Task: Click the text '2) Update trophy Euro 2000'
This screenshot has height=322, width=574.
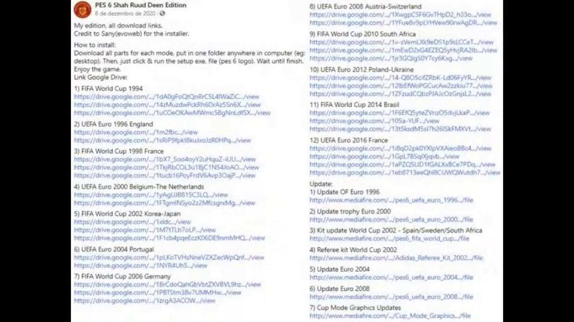Action: 350,212
